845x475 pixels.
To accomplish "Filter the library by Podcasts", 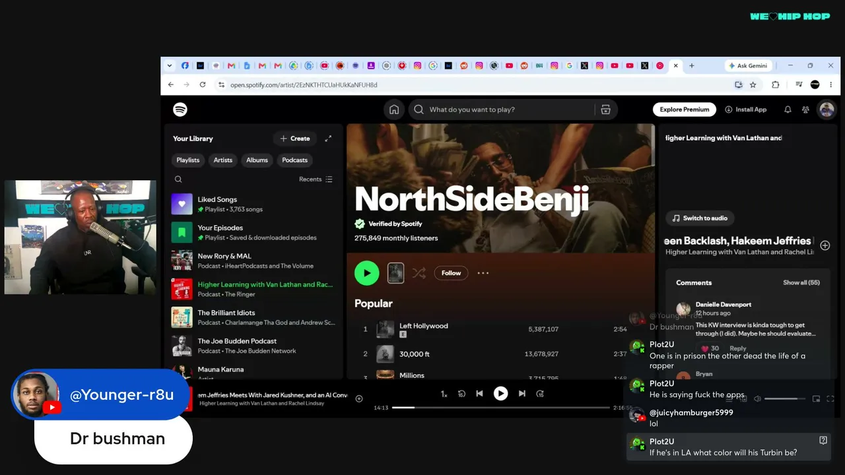I will [294, 160].
